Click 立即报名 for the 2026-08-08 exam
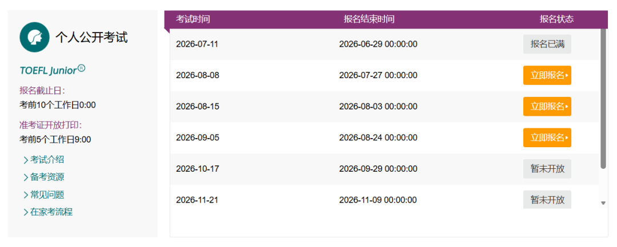 click(x=547, y=75)
